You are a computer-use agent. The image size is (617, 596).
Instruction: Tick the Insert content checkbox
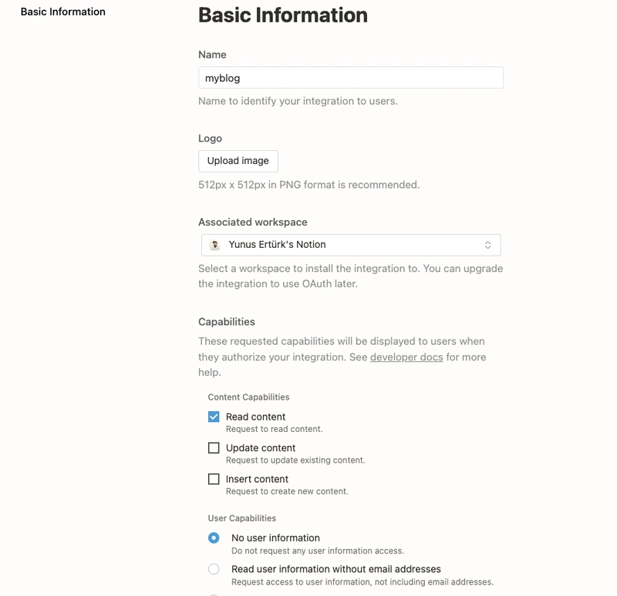[214, 479]
